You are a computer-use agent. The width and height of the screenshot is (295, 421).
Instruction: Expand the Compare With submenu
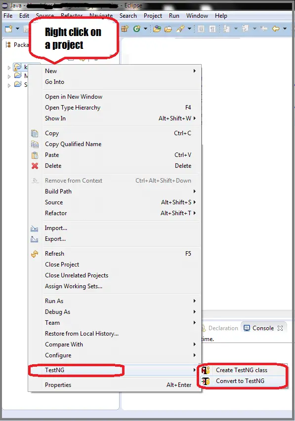(x=115, y=344)
